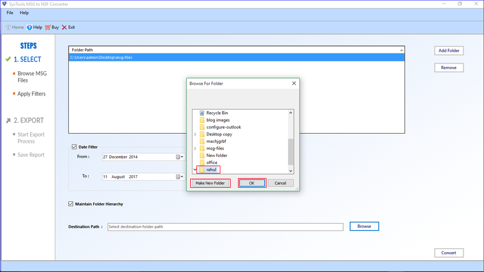Confirm with OK in Browse For Folder
The height and width of the screenshot is (272, 484).
tap(252, 183)
